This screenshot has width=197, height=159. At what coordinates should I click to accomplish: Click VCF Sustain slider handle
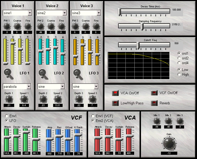26,132
